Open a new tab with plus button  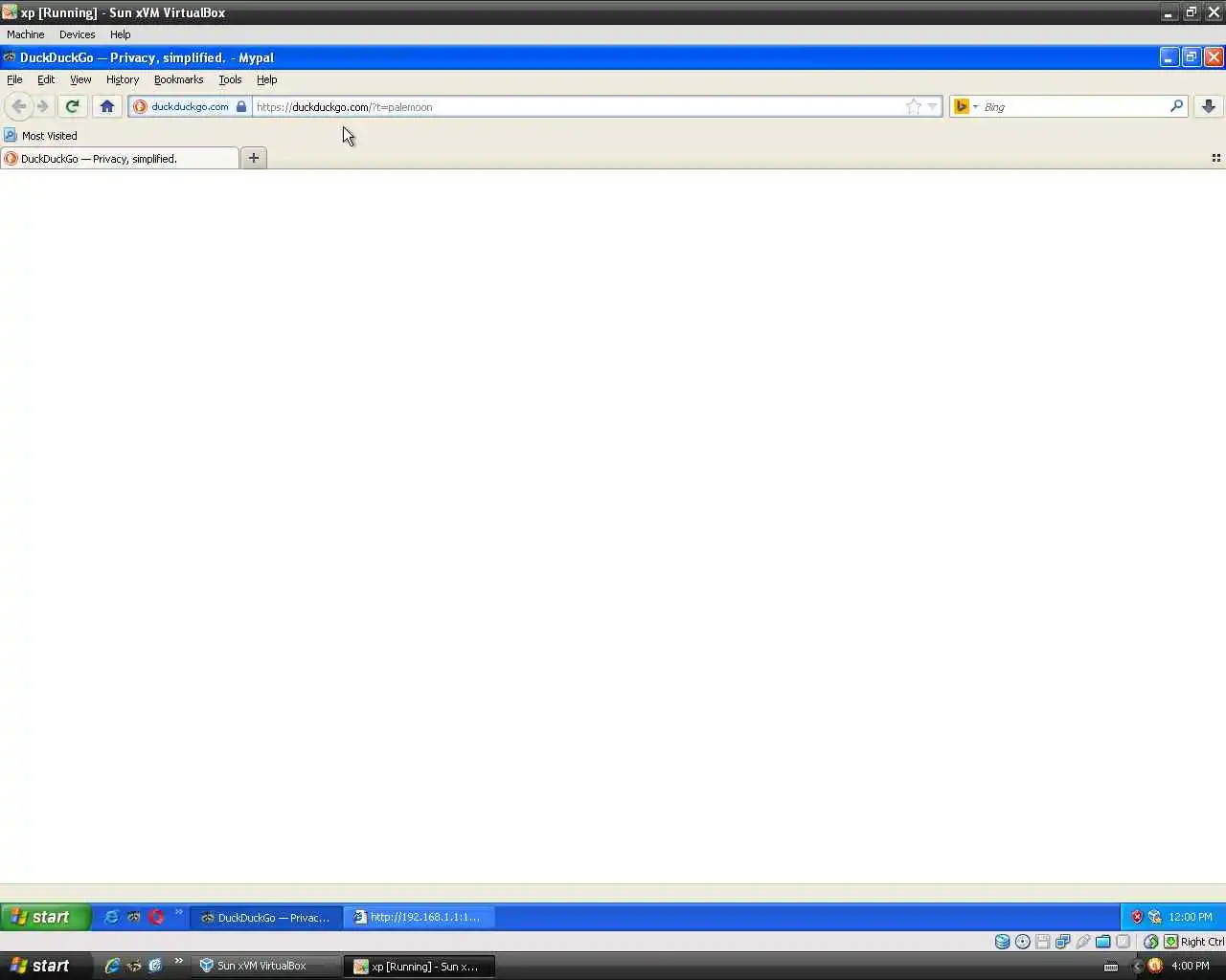pyautogui.click(x=254, y=158)
